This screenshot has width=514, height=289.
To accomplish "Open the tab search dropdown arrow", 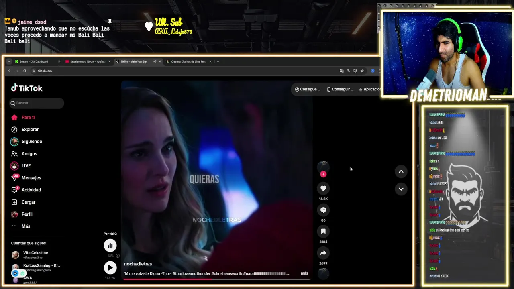I will (x=9, y=61).
